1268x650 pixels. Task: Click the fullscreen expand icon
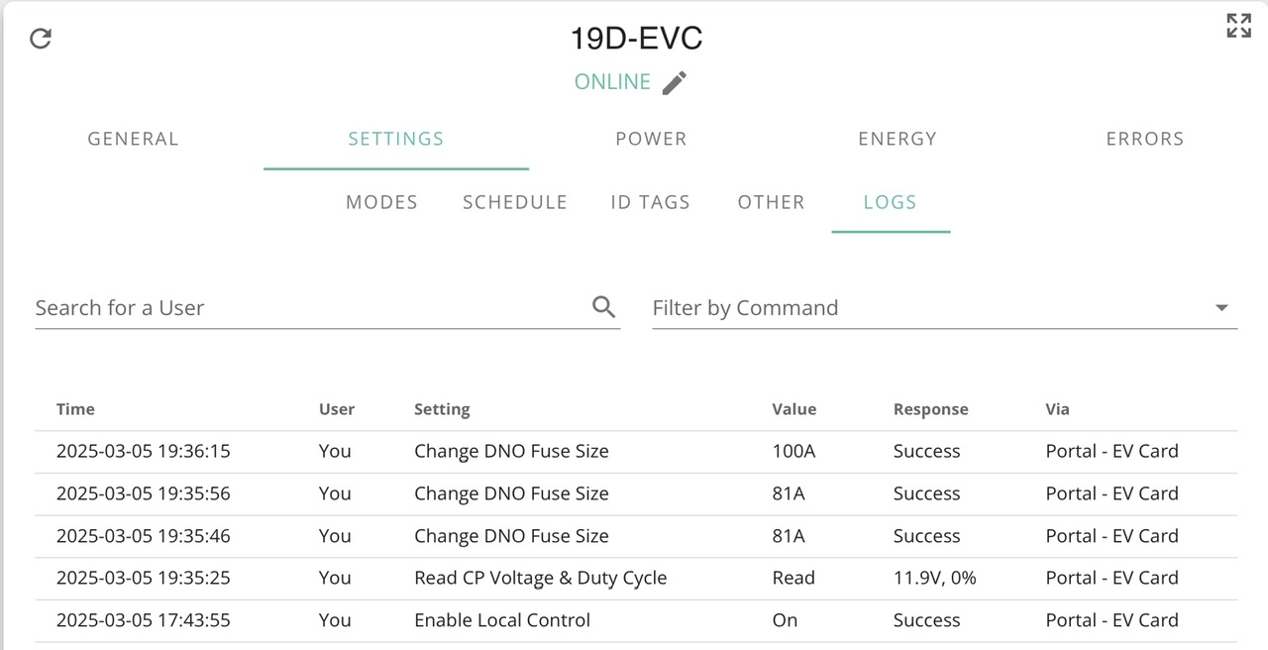point(1238,26)
